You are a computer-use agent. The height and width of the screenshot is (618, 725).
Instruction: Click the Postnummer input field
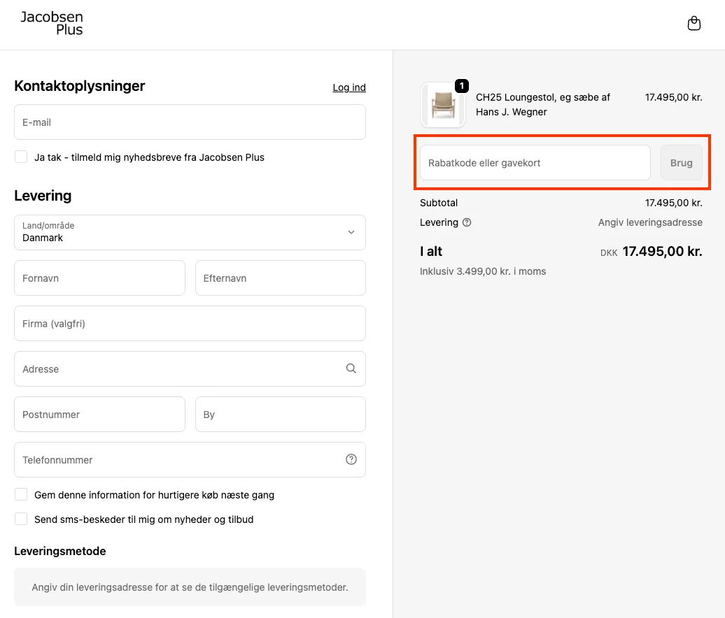click(x=99, y=415)
